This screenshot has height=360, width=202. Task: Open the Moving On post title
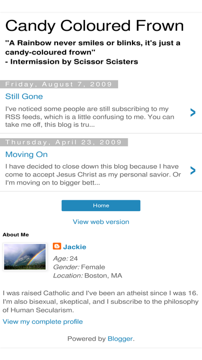point(26,154)
